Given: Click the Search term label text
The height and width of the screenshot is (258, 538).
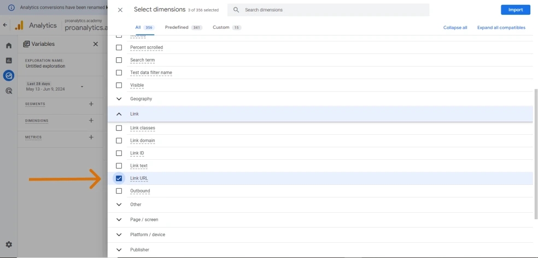Looking at the screenshot, I should (142, 60).
